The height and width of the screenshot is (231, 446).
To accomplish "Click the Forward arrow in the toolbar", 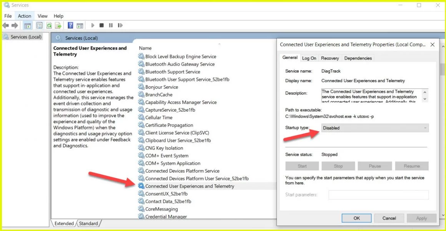I will tap(15, 26).
